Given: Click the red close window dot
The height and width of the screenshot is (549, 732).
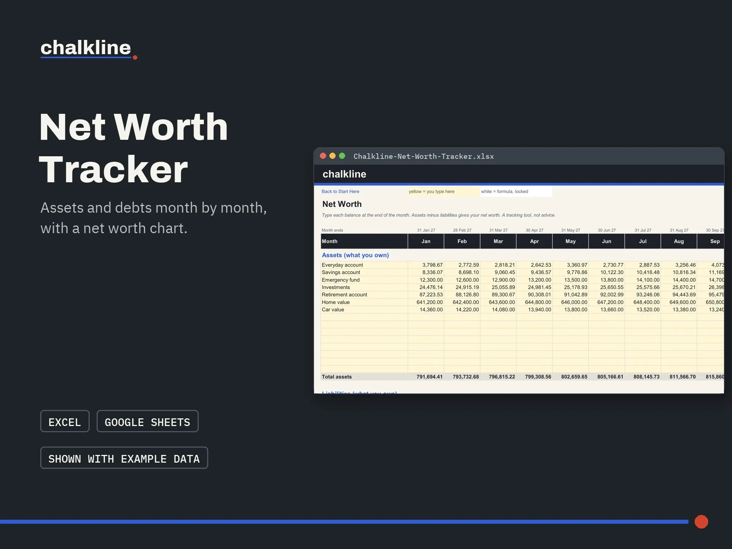Looking at the screenshot, I should click(323, 156).
